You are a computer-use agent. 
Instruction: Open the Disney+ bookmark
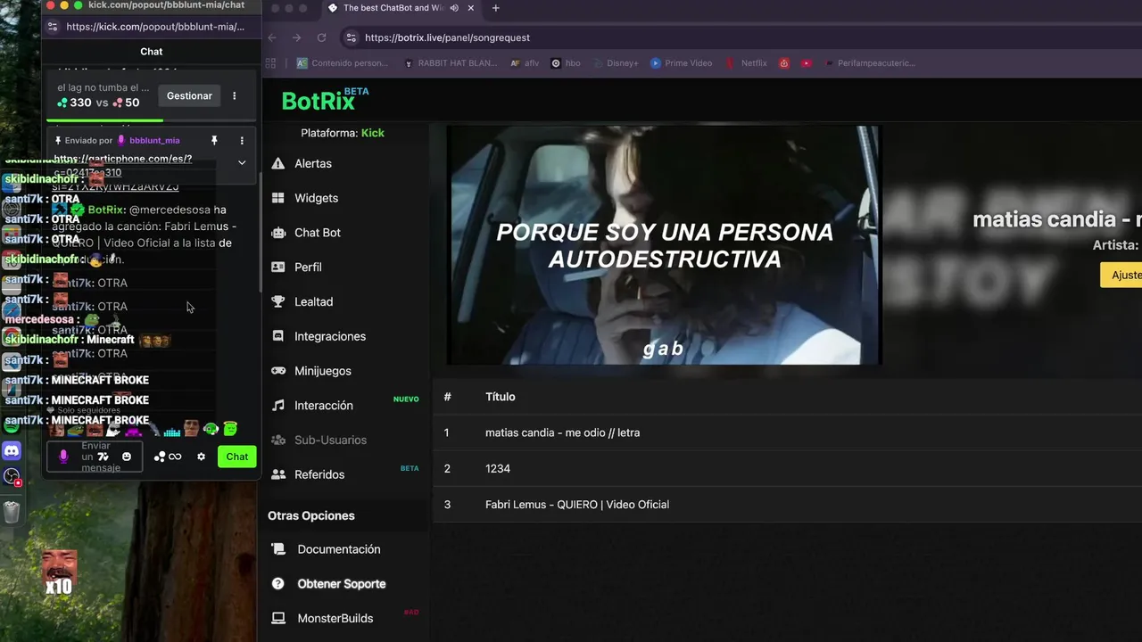coord(617,63)
